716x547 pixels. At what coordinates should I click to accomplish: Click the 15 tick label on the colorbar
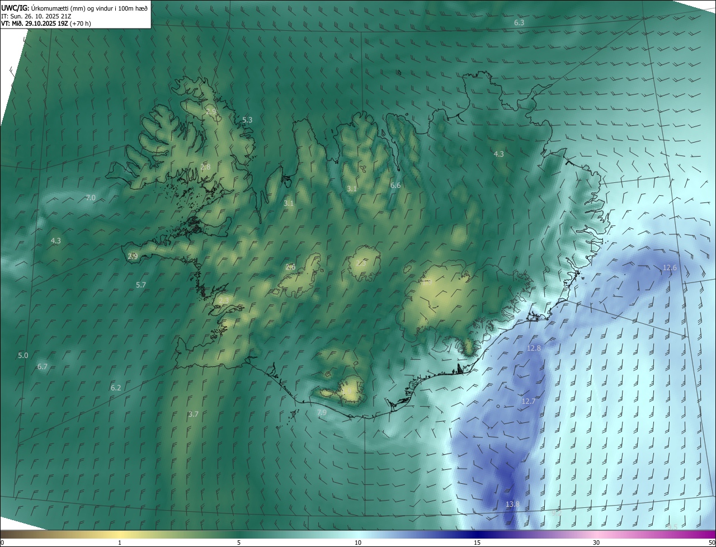click(x=477, y=543)
